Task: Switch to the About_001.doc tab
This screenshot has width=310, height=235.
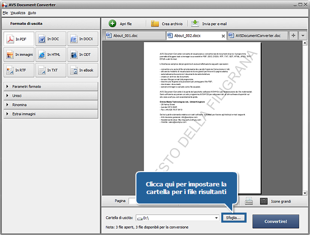Action: click(x=135, y=36)
